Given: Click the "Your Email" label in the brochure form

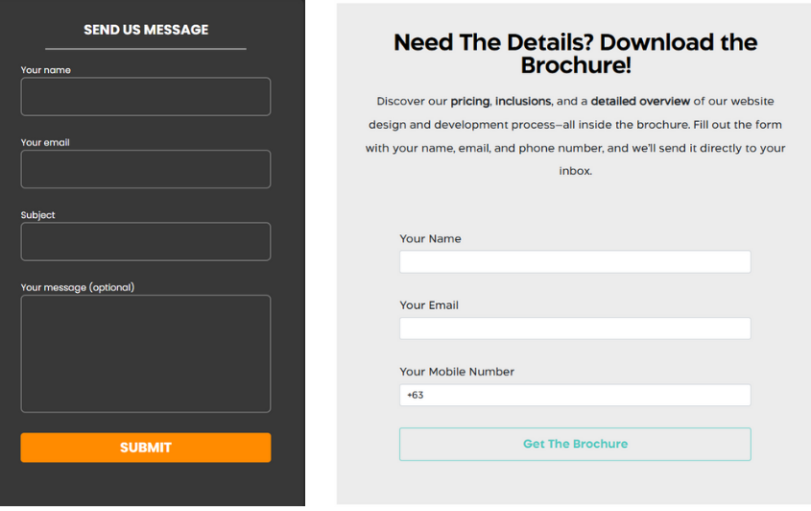Looking at the screenshot, I should pyautogui.click(x=429, y=305).
